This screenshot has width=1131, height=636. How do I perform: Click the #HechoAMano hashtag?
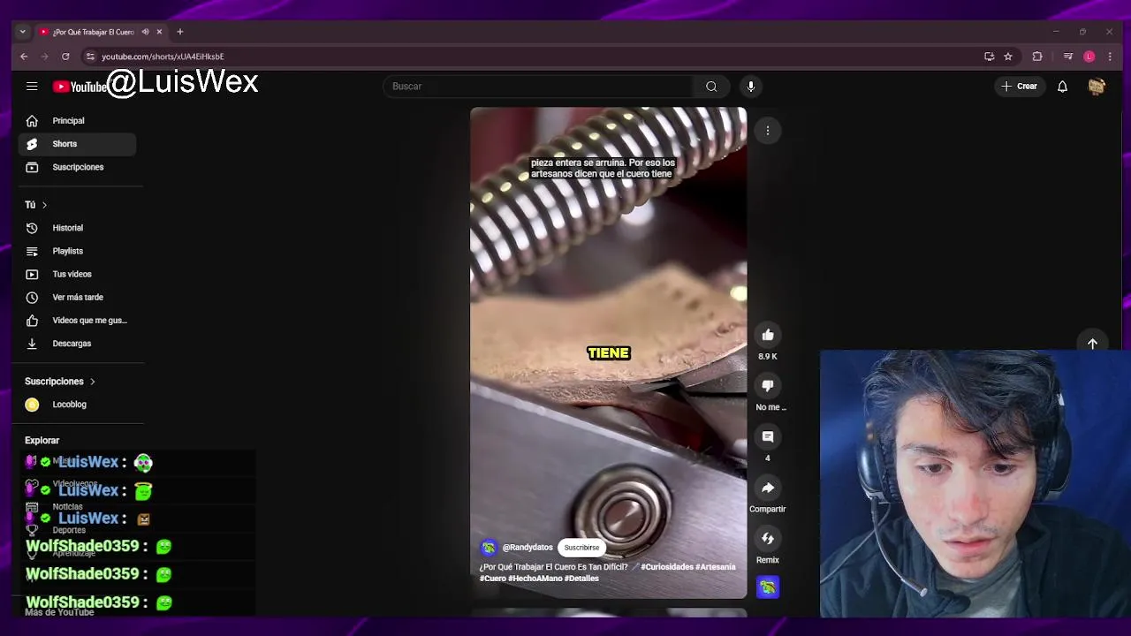tap(535, 579)
